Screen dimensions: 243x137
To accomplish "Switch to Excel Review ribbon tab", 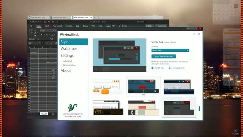I will point(85,26).
